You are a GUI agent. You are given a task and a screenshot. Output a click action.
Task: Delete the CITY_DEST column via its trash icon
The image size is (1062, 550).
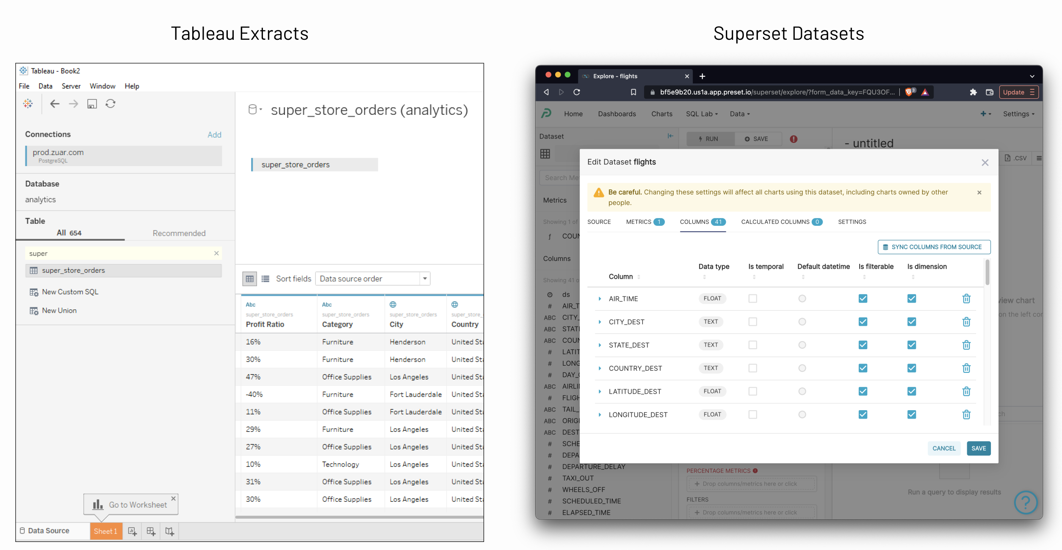[x=967, y=322]
